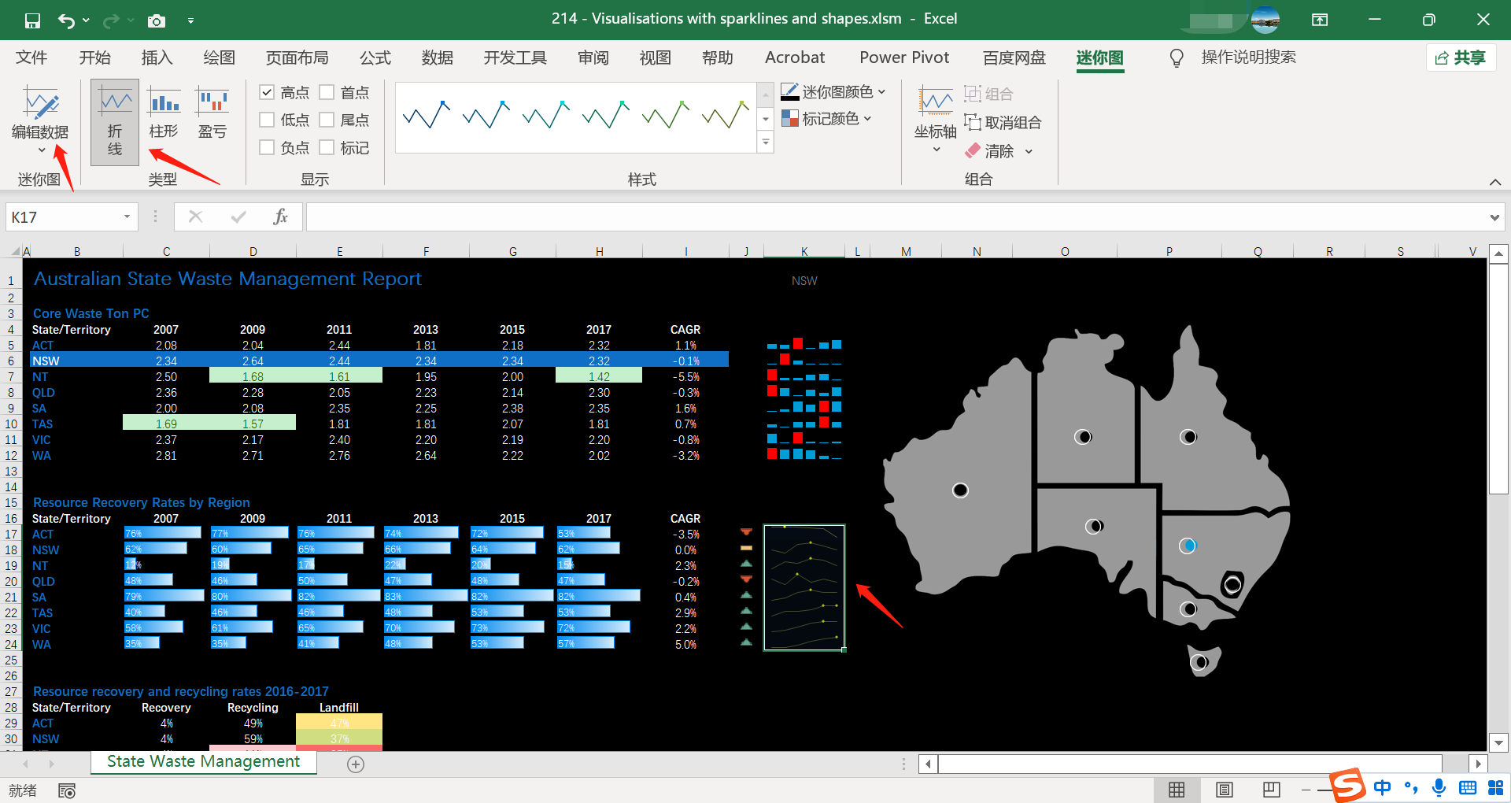Viewport: 1511px width, 803px height.
Task: Switch to Normal view icon
Action: coord(1177,790)
